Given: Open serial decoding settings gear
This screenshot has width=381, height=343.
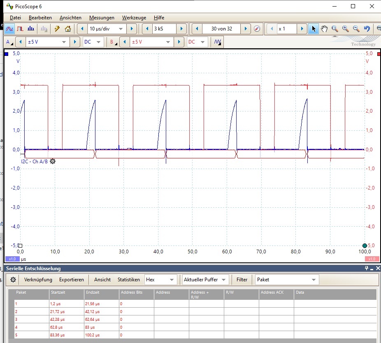Looking at the screenshot, I should coord(13,280).
